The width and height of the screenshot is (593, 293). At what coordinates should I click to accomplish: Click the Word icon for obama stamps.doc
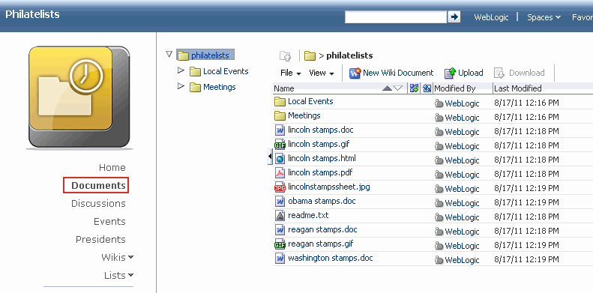pos(280,201)
